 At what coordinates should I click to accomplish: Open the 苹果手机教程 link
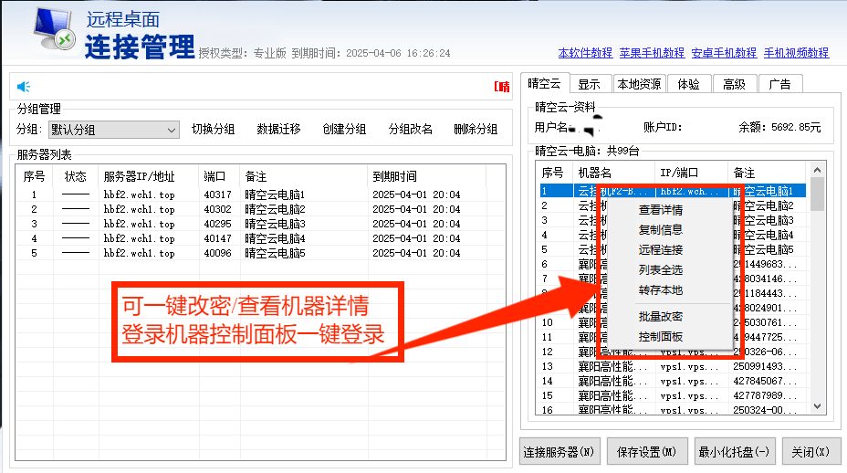pos(651,53)
